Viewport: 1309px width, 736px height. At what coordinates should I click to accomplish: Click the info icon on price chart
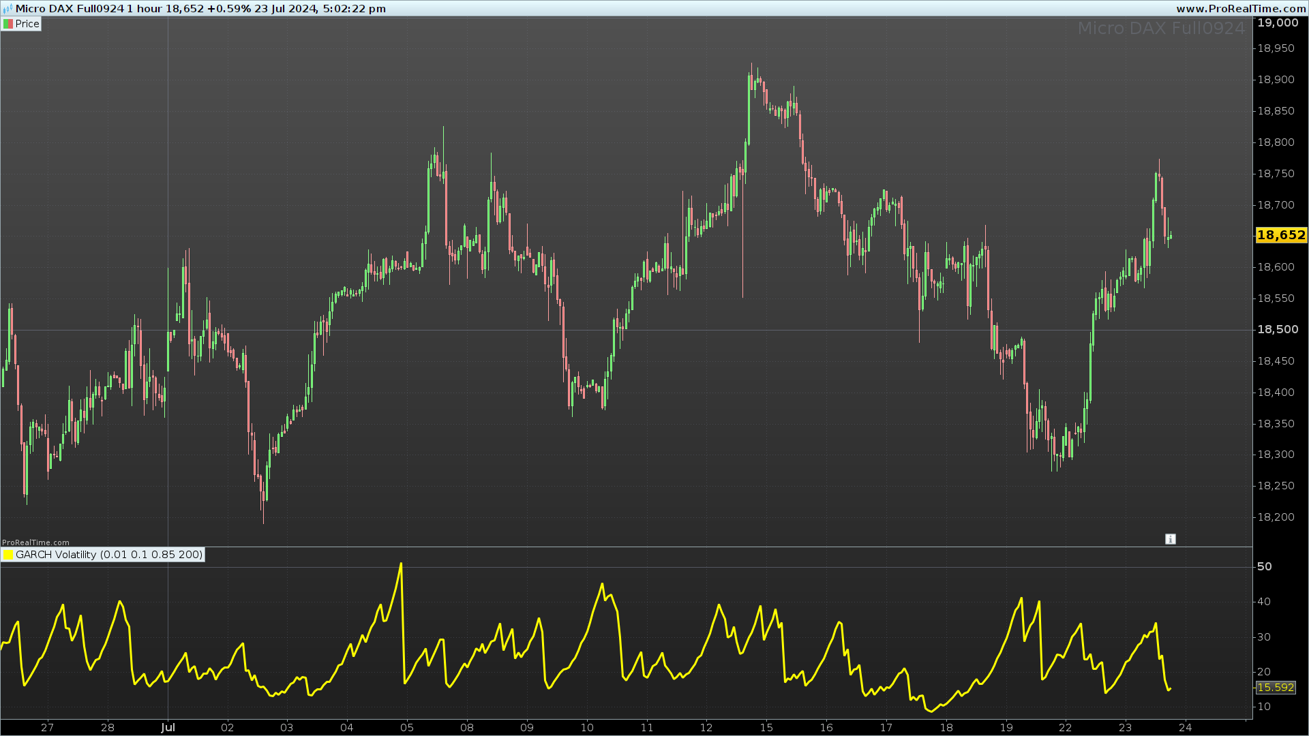click(1171, 539)
